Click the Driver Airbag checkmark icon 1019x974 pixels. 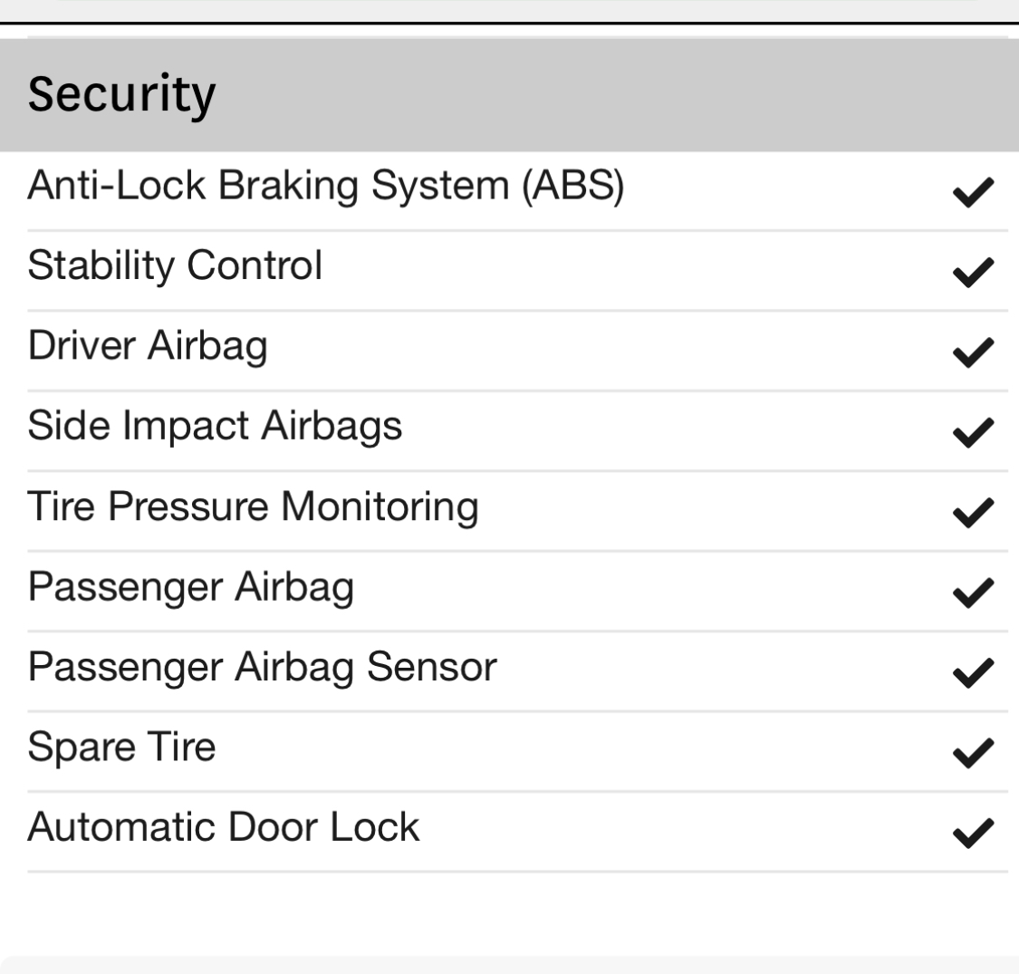[973, 352]
